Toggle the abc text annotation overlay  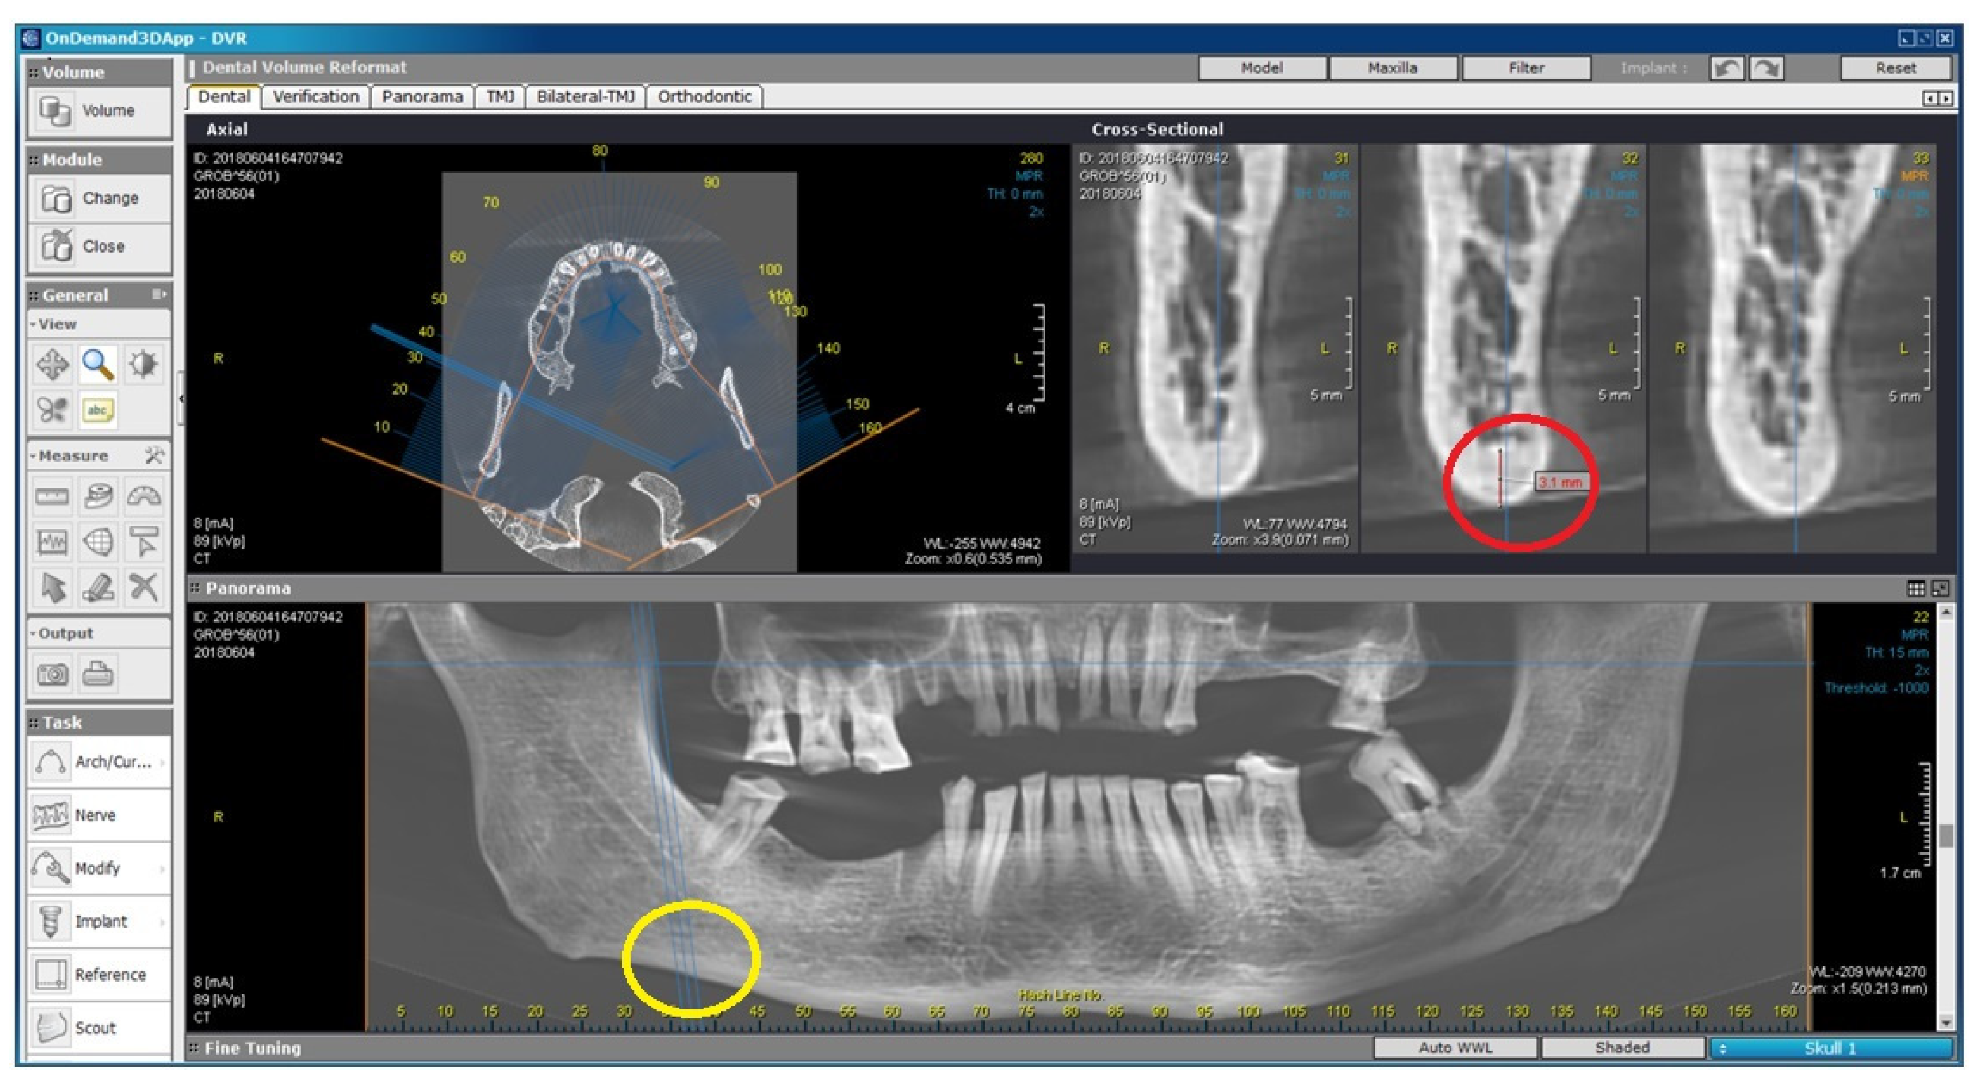[97, 410]
